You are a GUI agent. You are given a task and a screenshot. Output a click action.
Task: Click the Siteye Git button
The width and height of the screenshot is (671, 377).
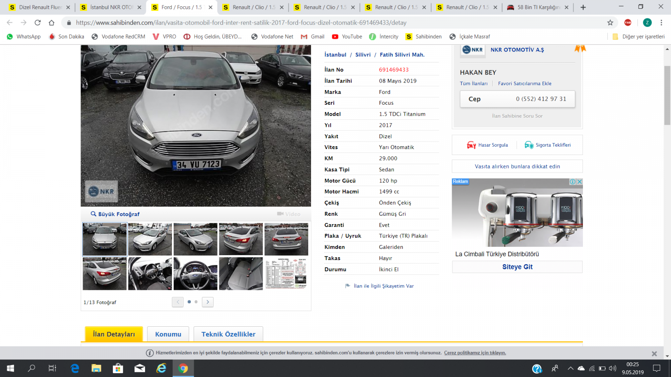(x=517, y=267)
